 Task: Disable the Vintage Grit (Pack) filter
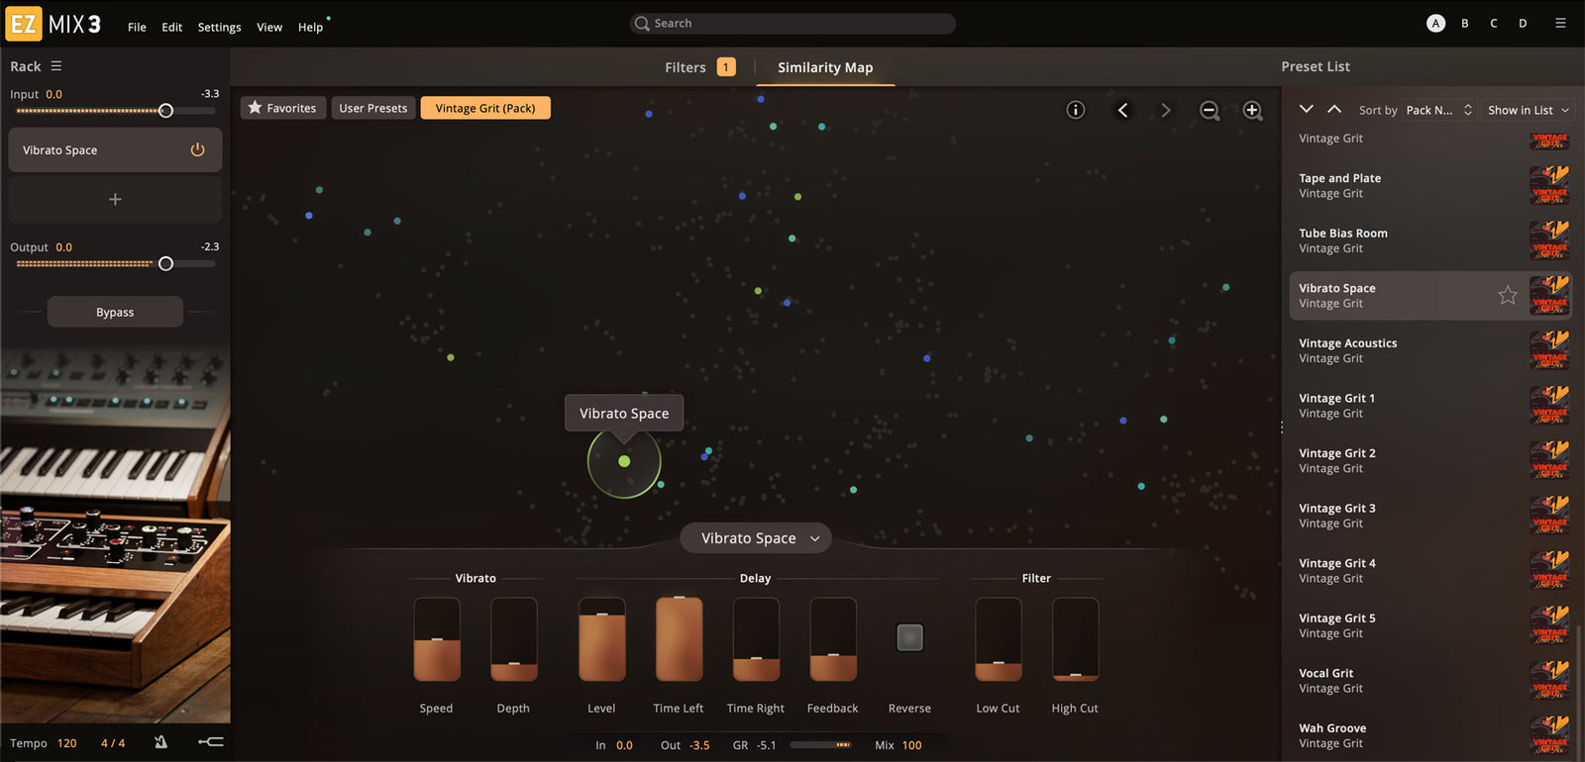click(485, 108)
